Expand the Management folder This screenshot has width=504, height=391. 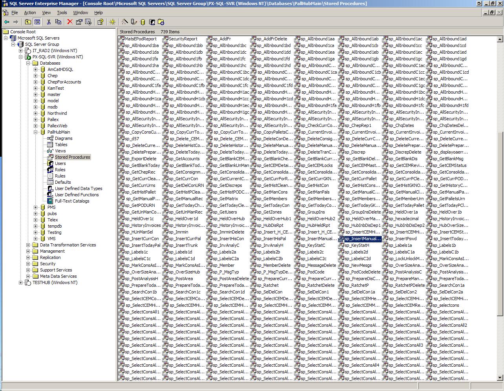pos(28,251)
